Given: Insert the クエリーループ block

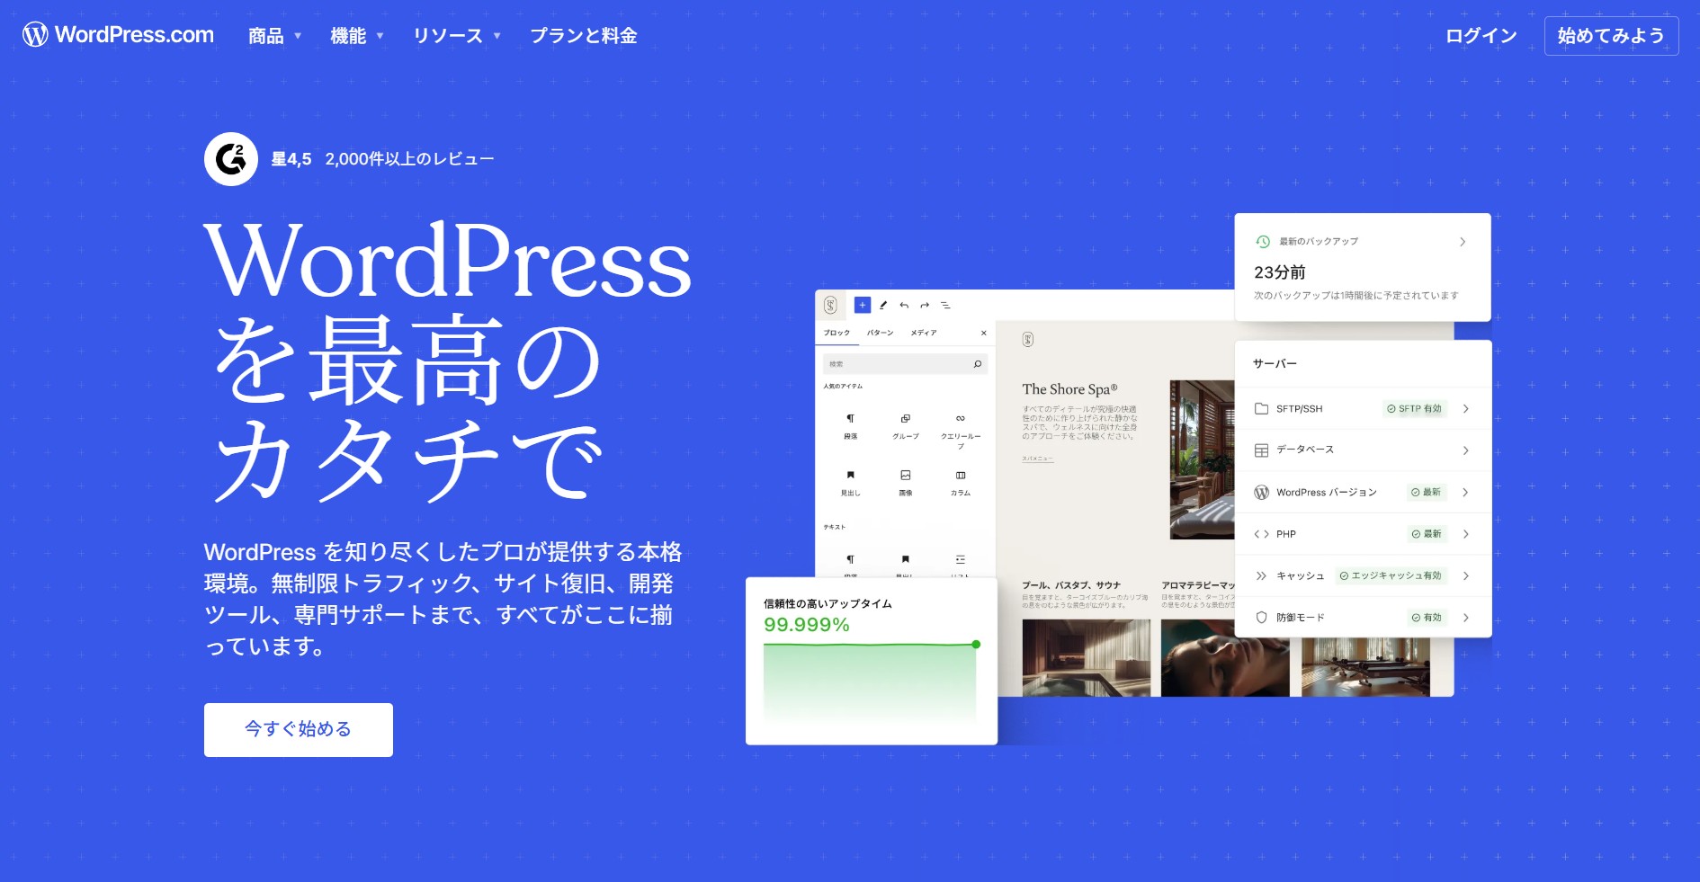Looking at the screenshot, I should tap(961, 431).
